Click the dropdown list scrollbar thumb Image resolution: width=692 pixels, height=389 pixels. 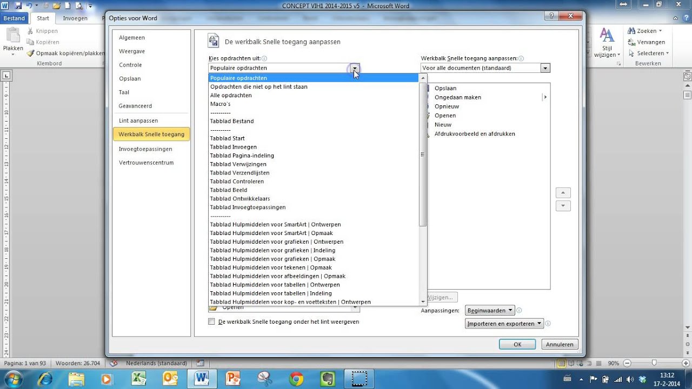click(x=423, y=154)
